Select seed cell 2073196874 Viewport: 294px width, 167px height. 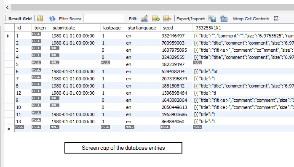pyautogui.click(x=176, y=79)
